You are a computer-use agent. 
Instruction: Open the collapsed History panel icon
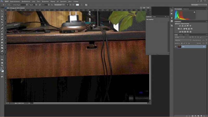172,10
